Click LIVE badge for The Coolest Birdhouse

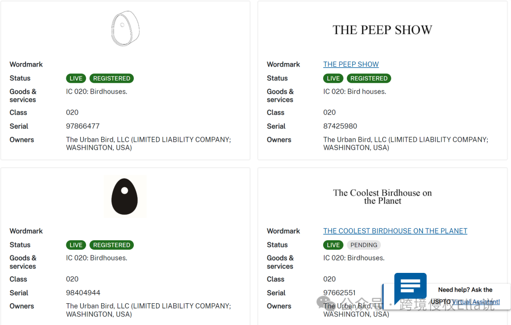click(333, 245)
